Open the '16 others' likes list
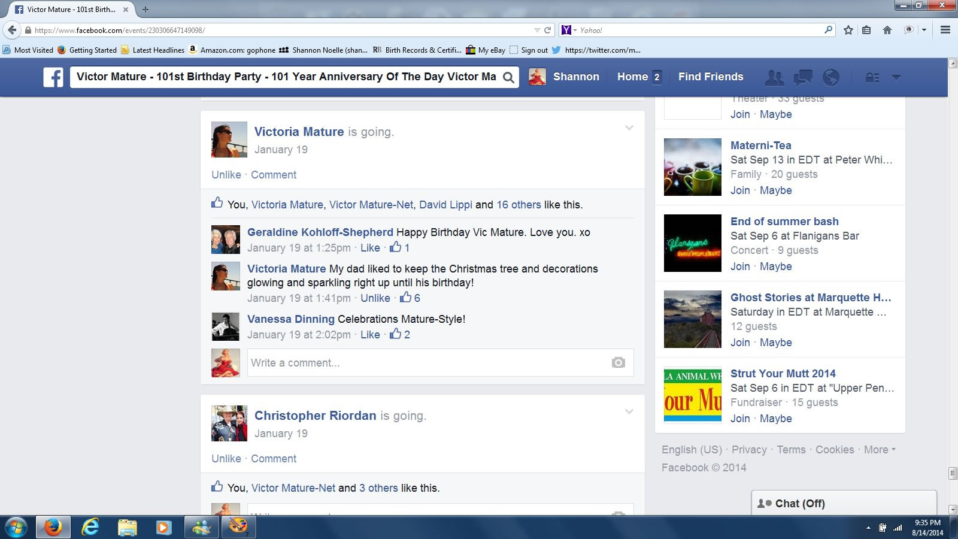Image resolution: width=958 pixels, height=539 pixels. coord(519,205)
